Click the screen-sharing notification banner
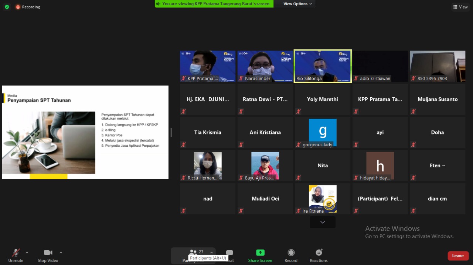473x265 pixels. (x=214, y=4)
